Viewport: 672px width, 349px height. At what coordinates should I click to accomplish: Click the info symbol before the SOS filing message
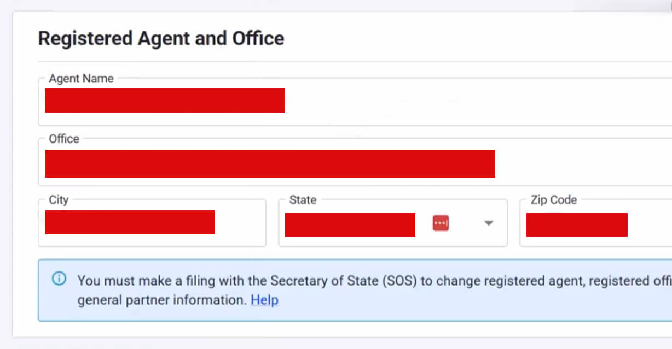click(x=59, y=280)
